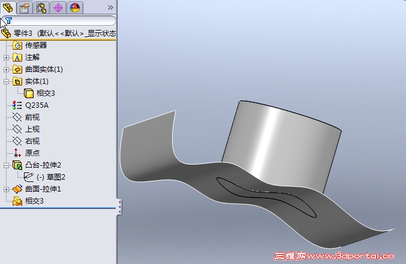Expand the 注解 annotations folder
This screenshot has height=264, width=406.
pos(6,57)
